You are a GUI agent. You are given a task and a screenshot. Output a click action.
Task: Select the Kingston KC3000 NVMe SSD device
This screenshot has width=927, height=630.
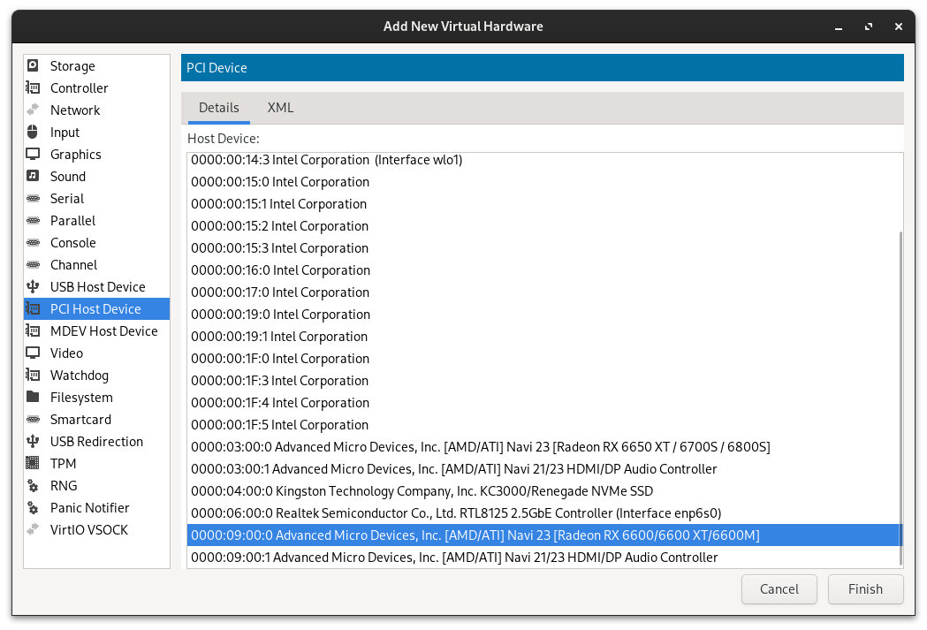coord(543,491)
